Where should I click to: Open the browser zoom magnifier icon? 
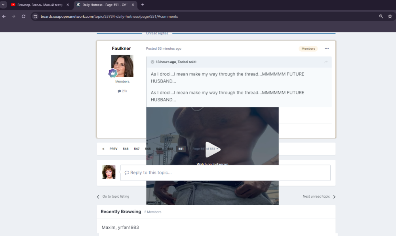pos(381,16)
